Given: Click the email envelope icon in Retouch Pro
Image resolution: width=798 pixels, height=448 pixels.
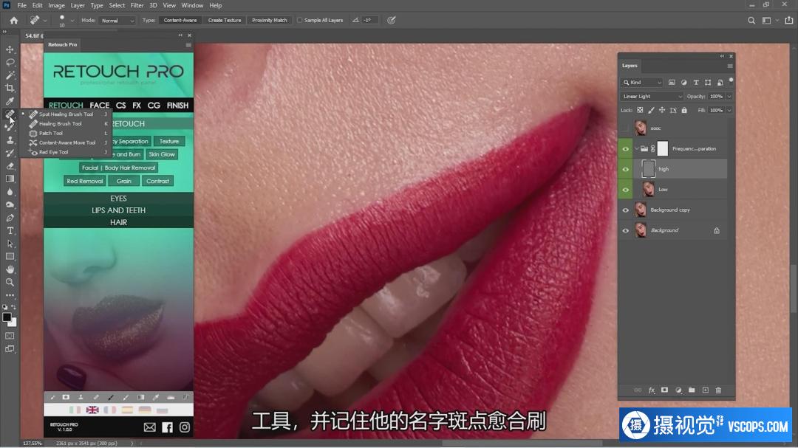Looking at the screenshot, I should tap(149, 427).
